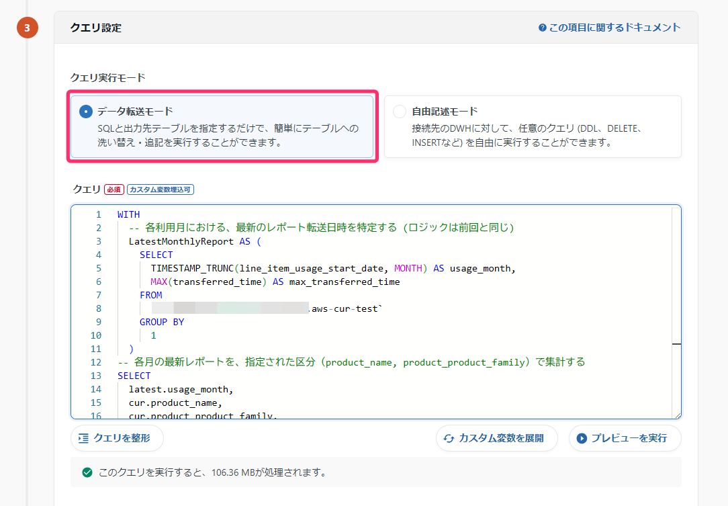This screenshot has width=728, height=506.
Task: Click the green success check icon
Action: tap(87, 472)
